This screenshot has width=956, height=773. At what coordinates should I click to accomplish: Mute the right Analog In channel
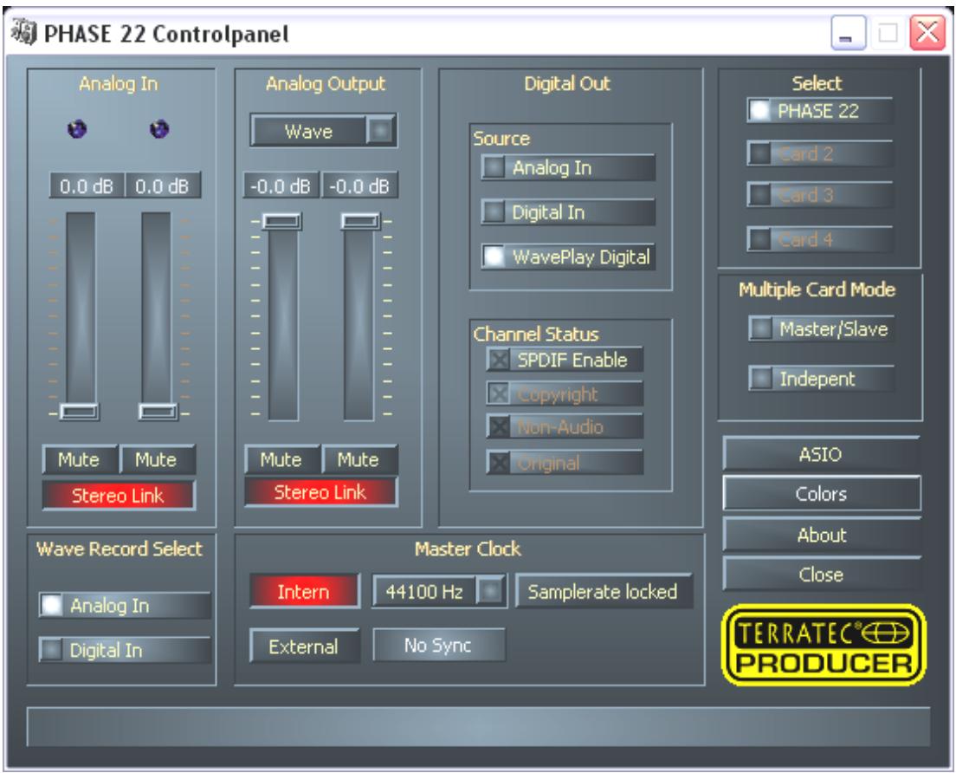click(157, 459)
